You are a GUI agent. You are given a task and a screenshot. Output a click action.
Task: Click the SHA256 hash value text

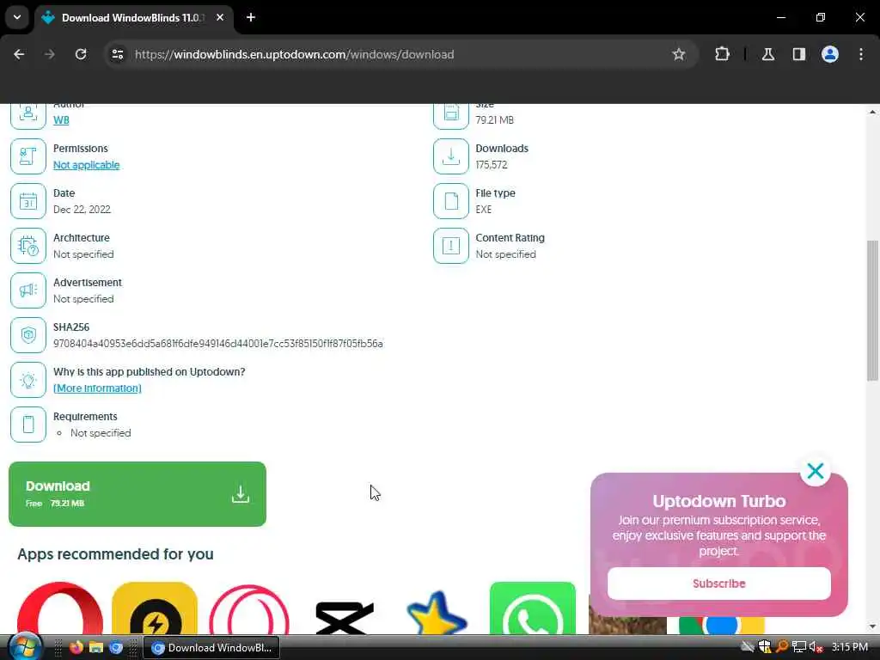[x=217, y=344]
